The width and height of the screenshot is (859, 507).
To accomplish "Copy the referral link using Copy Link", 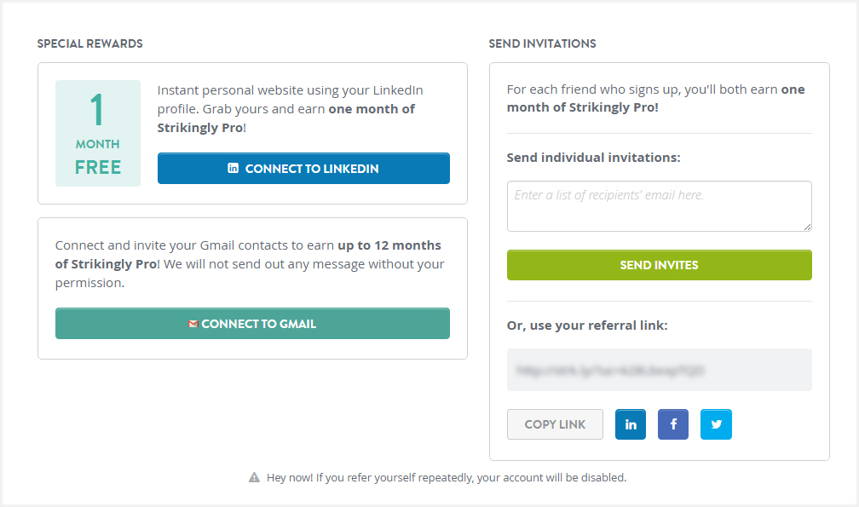I will tap(555, 424).
